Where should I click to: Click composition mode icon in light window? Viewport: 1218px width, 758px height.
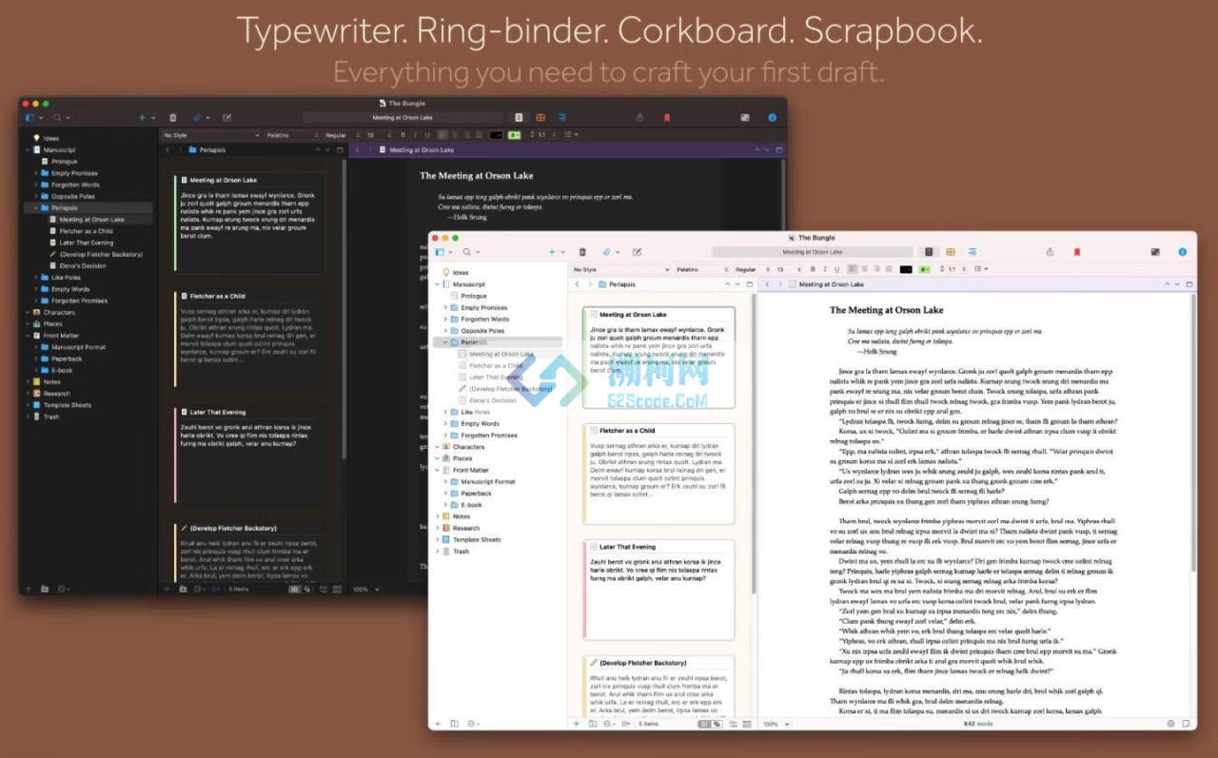click(x=1155, y=252)
